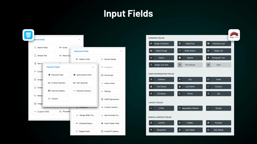Add the Last Name field

[190, 86]
